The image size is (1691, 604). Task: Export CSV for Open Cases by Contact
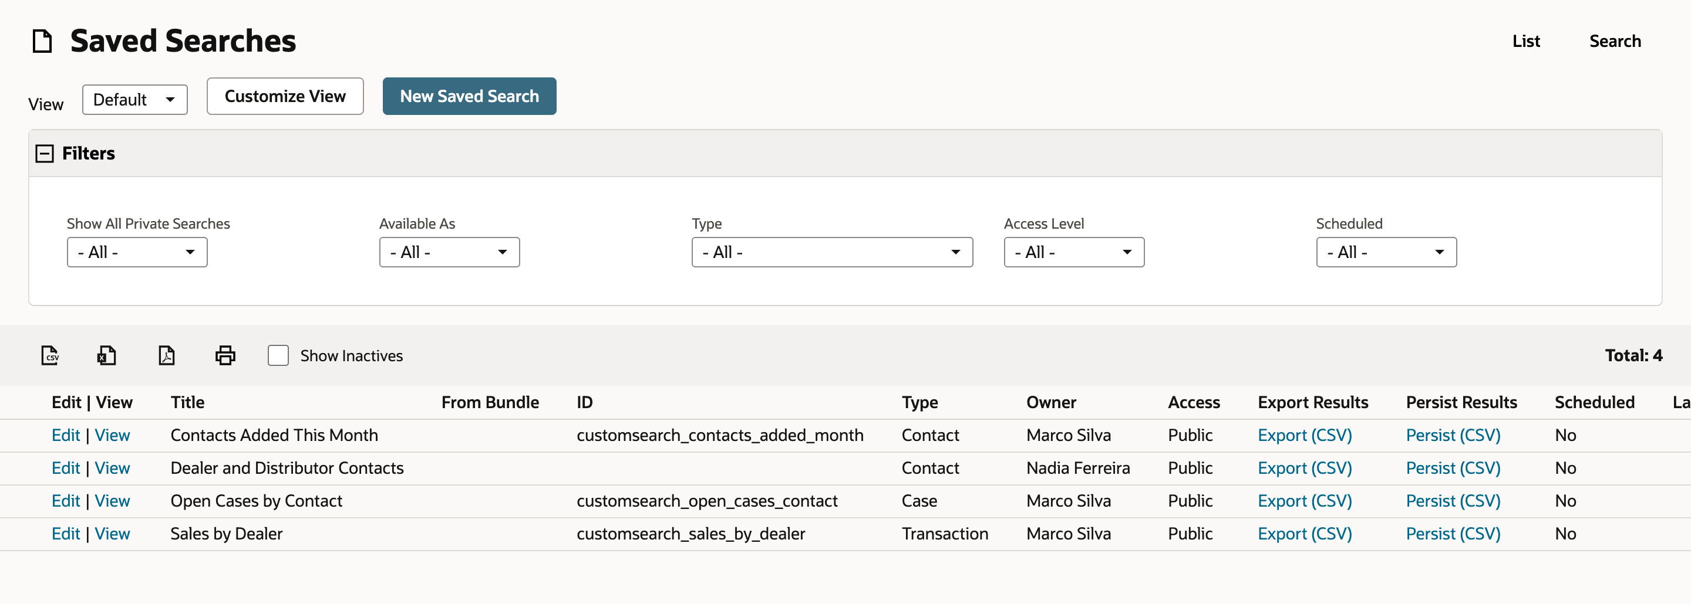[1304, 501]
